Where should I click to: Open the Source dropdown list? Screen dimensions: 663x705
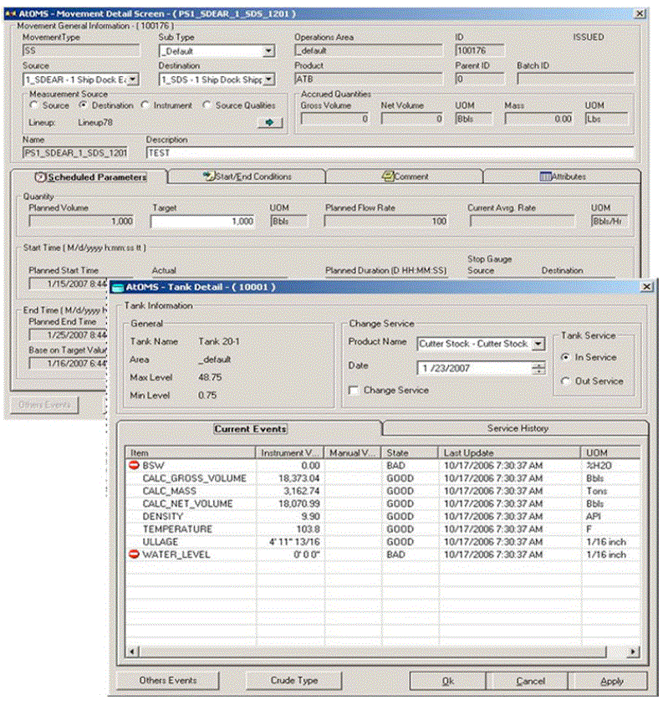(133, 79)
